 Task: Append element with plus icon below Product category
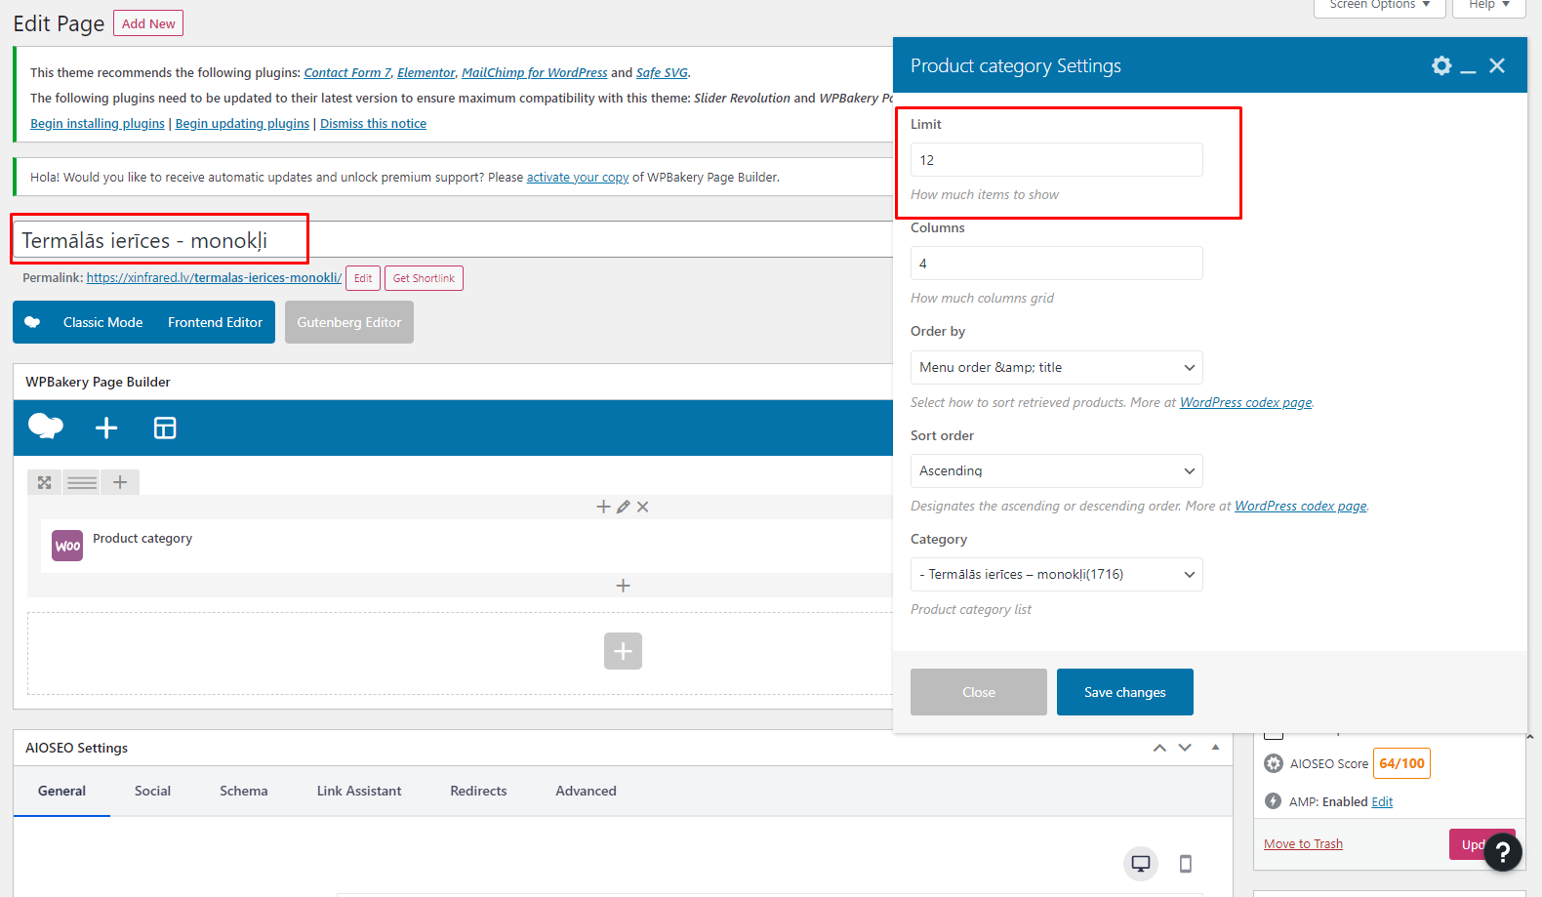[623, 586]
